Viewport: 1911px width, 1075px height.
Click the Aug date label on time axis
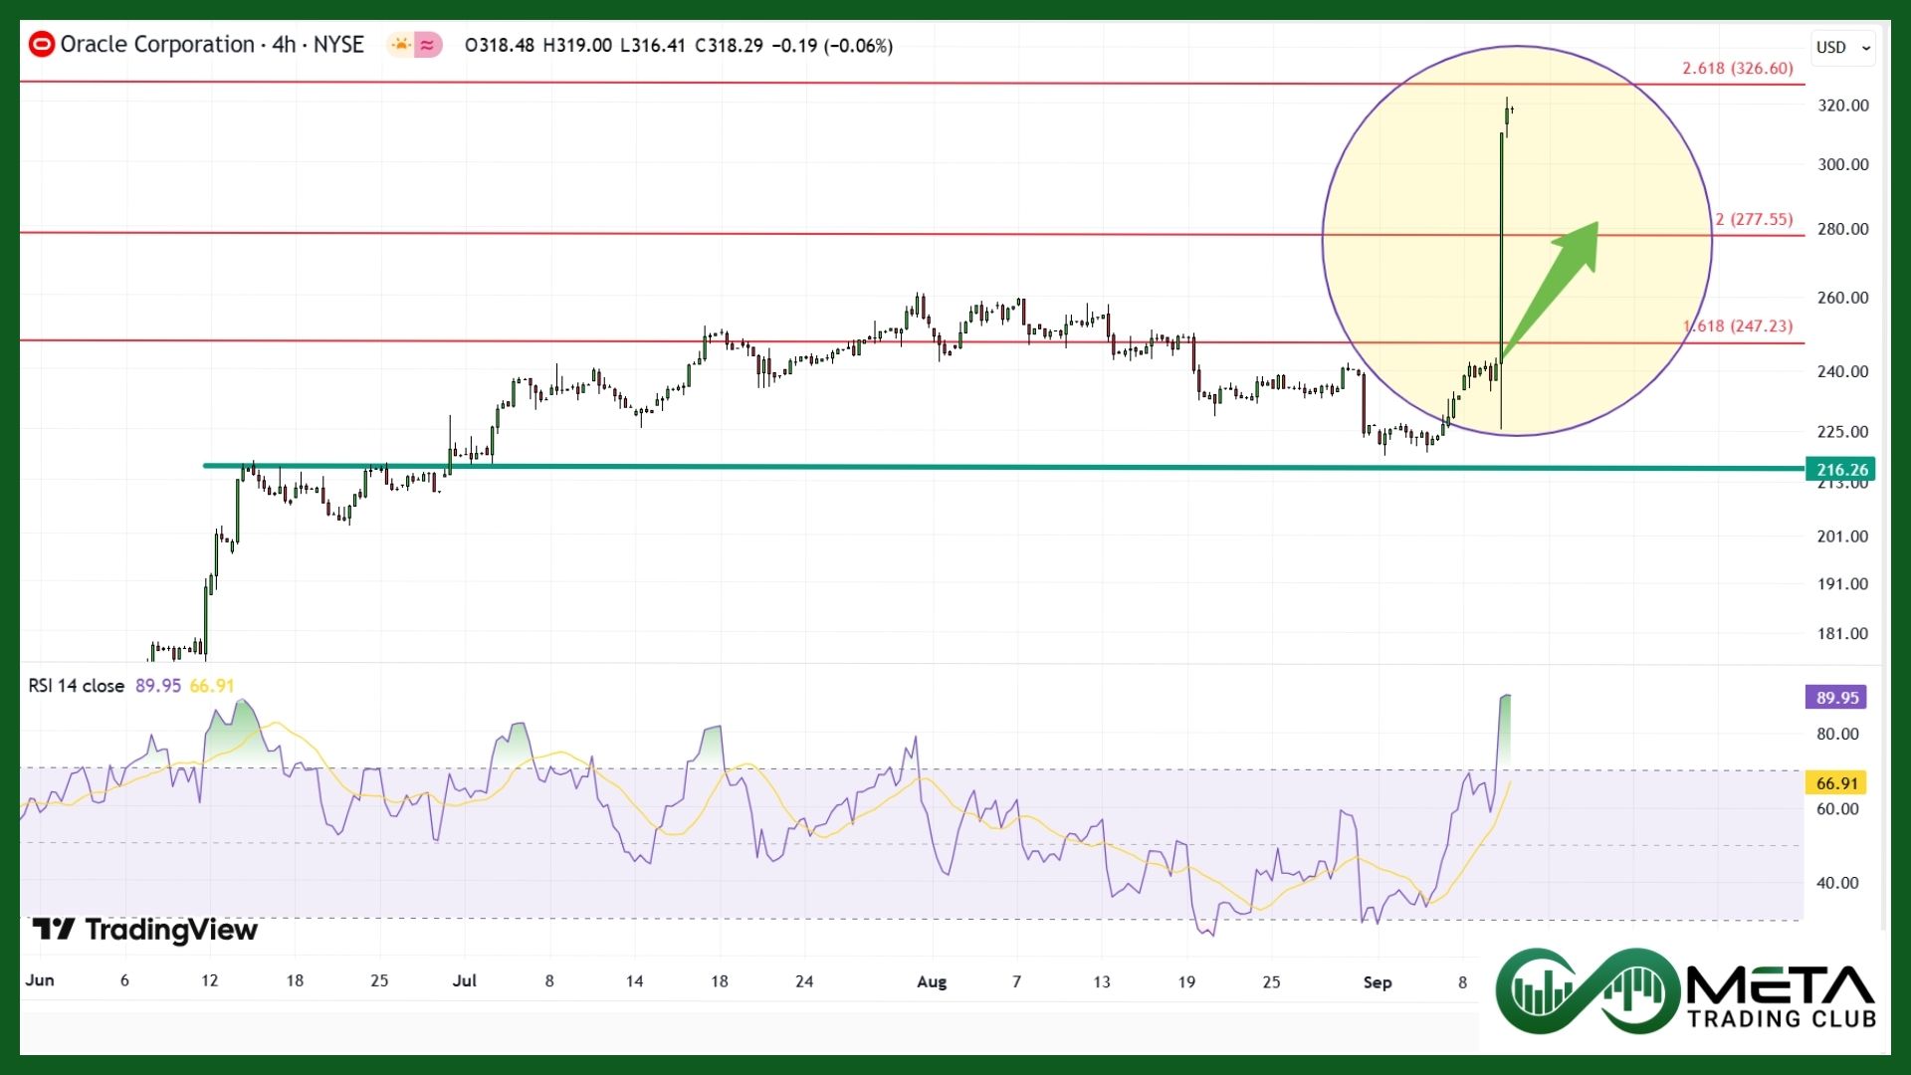coord(932,982)
